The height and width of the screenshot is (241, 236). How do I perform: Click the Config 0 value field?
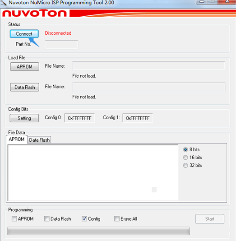pos(79,118)
